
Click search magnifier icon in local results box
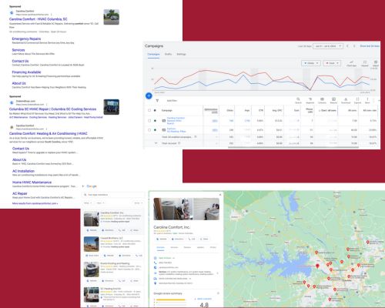(85, 195)
